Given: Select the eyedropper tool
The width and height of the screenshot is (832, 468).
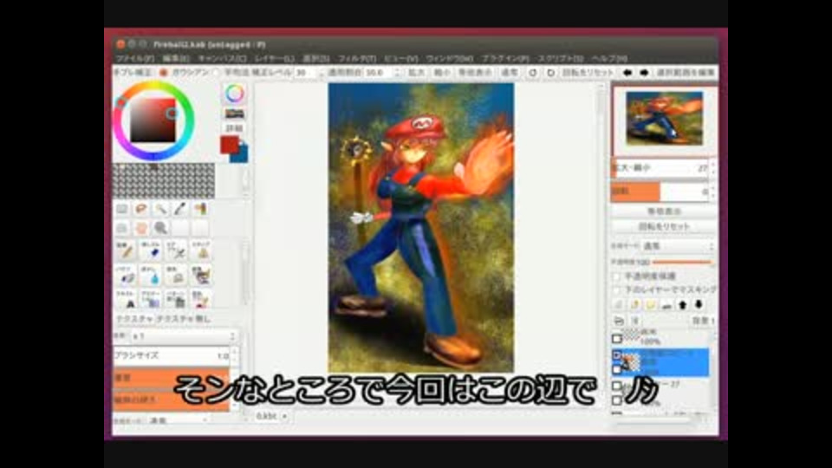Looking at the screenshot, I should (x=180, y=209).
